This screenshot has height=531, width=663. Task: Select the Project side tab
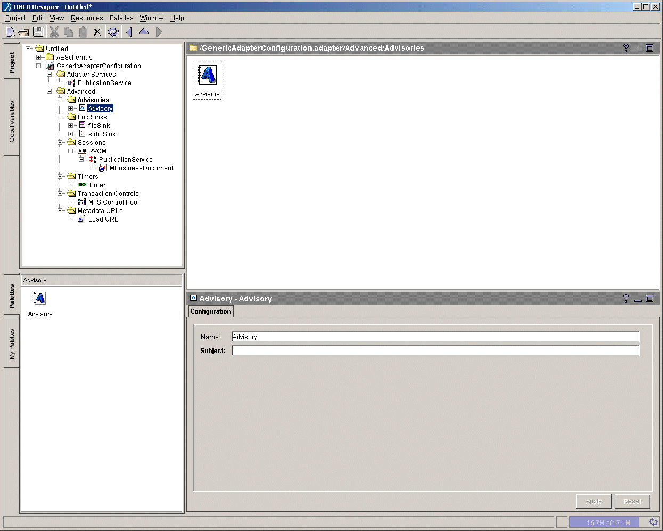pyautogui.click(x=12, y=61)
